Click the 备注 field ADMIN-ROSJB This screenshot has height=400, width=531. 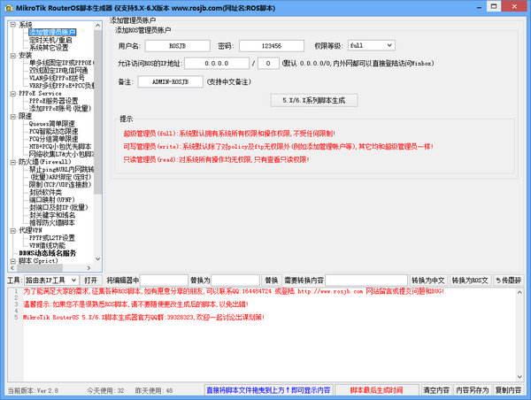(x=170, y=81)
